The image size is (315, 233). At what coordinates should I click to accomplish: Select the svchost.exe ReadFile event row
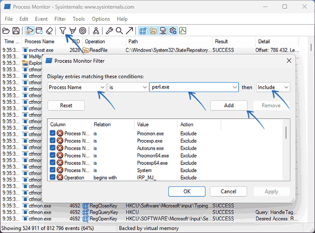[151, 50]
